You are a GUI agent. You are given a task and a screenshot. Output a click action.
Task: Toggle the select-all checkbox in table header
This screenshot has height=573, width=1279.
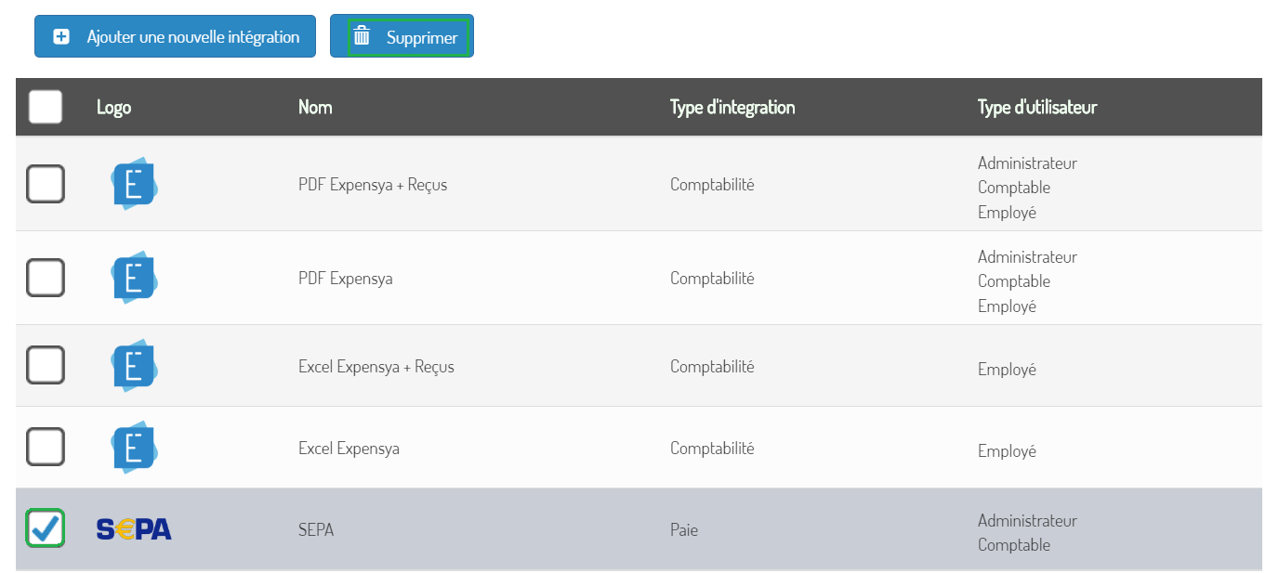46,107
